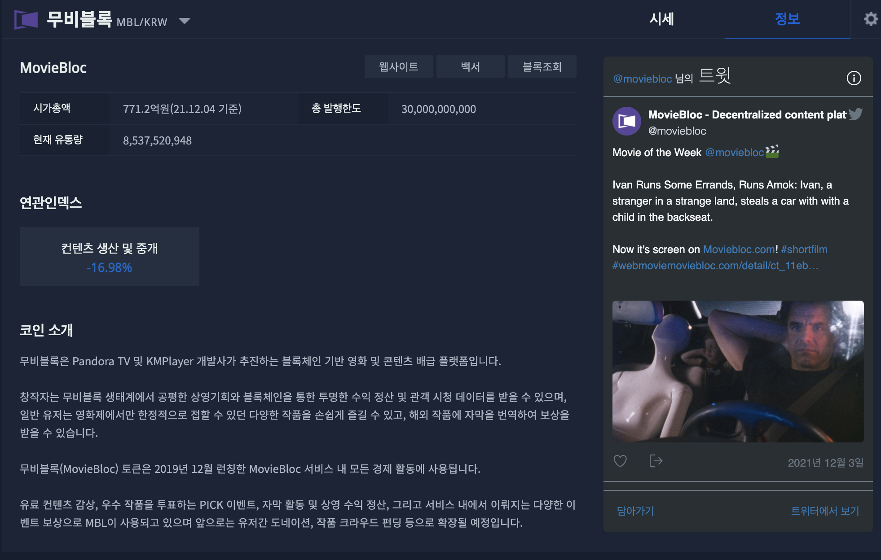Like the tweet with heart icon
Viewport: 881px width, 560px height.
tap(620, 461)
